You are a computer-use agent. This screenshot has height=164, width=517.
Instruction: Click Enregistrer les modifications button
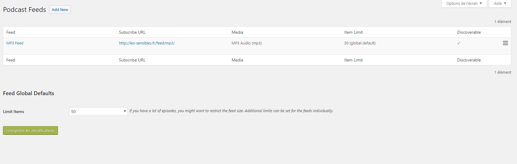[30, 131]
